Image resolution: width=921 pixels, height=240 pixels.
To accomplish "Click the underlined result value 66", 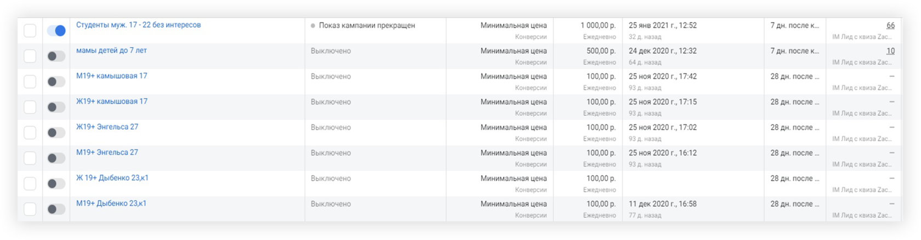I will click(x=890, y=26).
